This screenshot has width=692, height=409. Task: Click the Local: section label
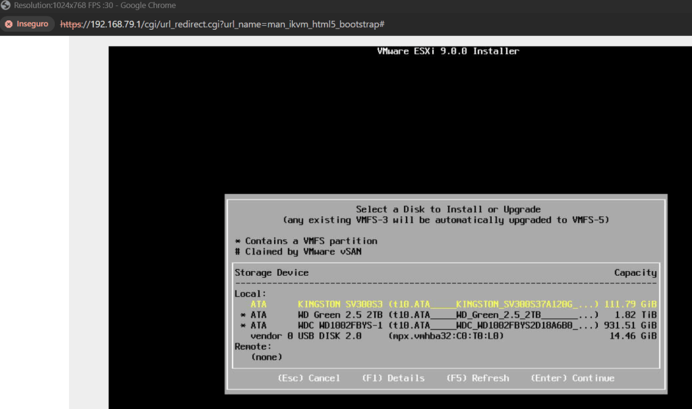click(250, 293)
